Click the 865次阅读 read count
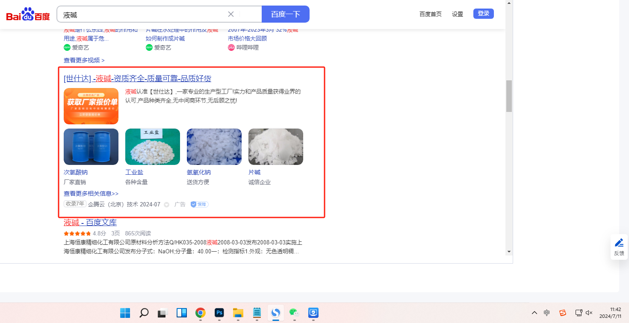629x323 pixels. point(138,233)
